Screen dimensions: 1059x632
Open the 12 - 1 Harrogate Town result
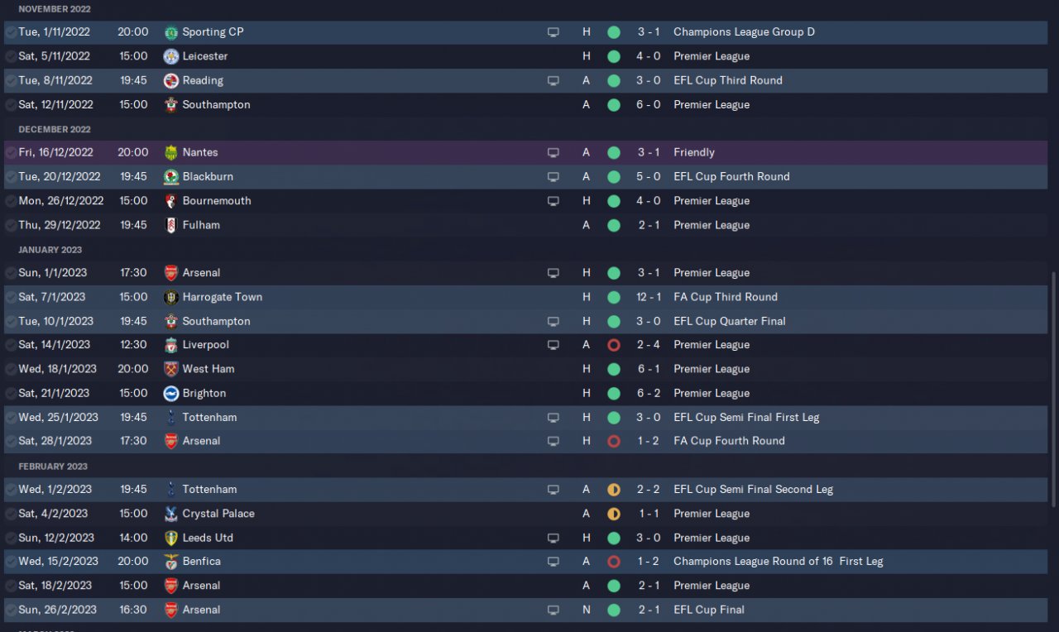tap(648, 297)
